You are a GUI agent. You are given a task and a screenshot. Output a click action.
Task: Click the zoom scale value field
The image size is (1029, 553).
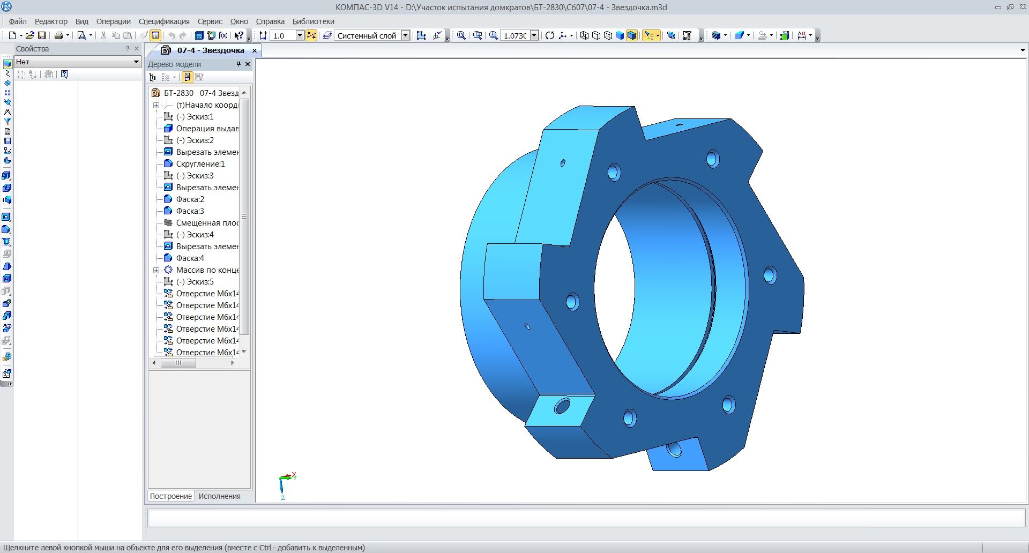click(x=514, y=35)
